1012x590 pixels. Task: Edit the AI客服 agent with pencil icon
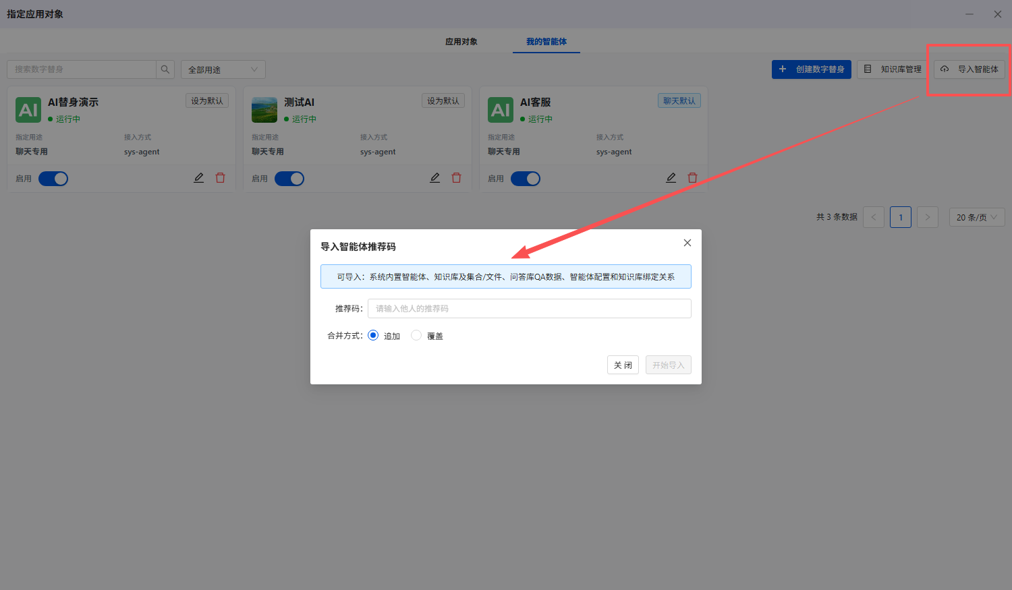tap(671, 178)
